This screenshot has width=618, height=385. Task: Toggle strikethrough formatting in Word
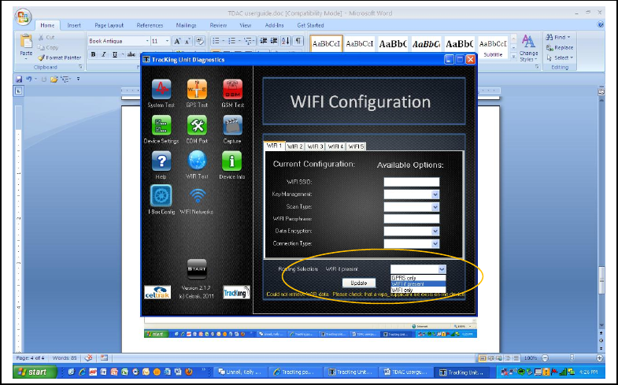tap(131, 54)
